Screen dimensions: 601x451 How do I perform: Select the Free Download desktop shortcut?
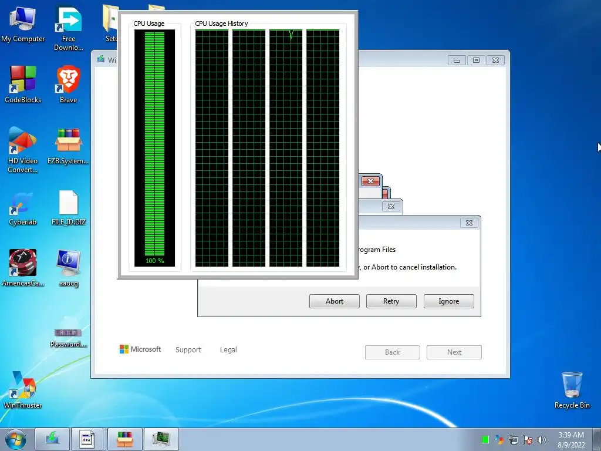69,29
